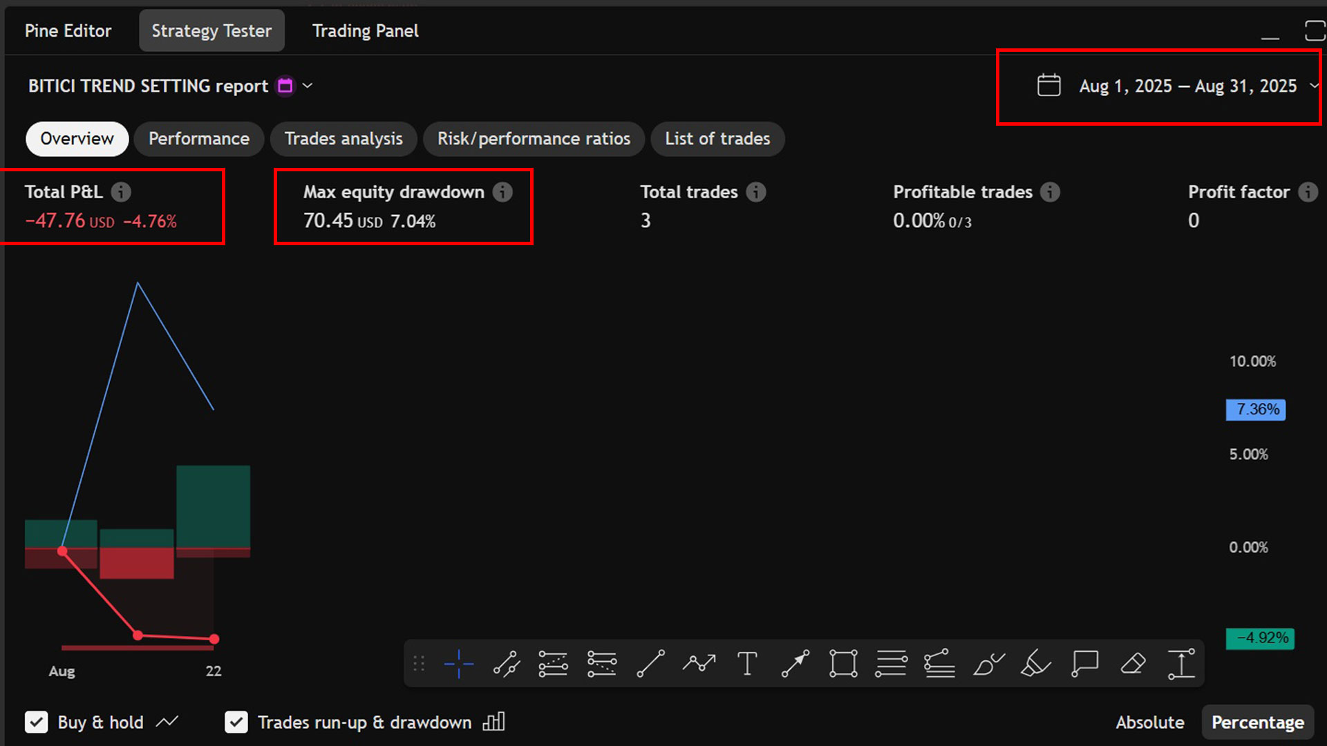The width and height of the screenshot is (1327, 746).
Task: Switch to the Trades analysis tab
Action: click(x=343, y=139)
